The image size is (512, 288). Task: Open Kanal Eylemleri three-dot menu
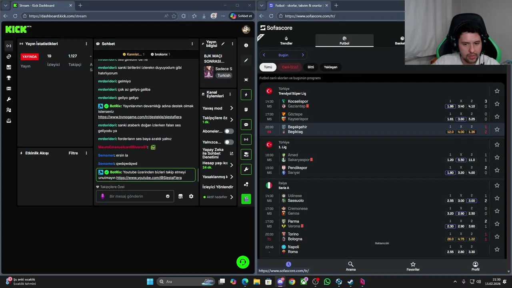click(x=230, y=94)
